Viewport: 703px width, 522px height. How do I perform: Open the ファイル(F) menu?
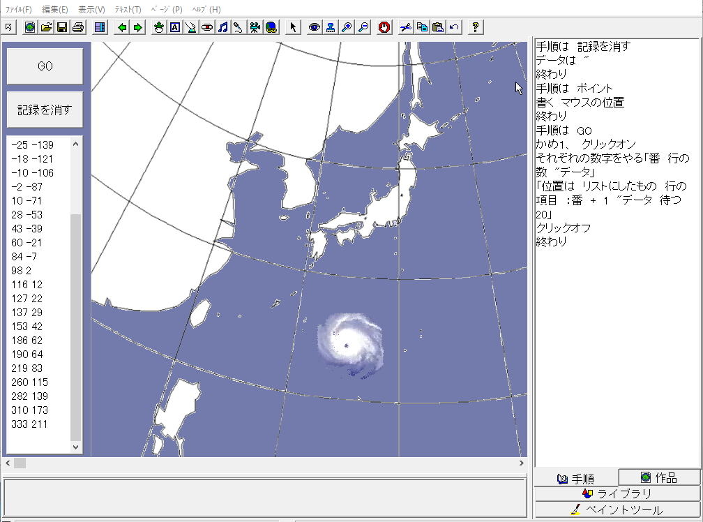tap(19, 10)
